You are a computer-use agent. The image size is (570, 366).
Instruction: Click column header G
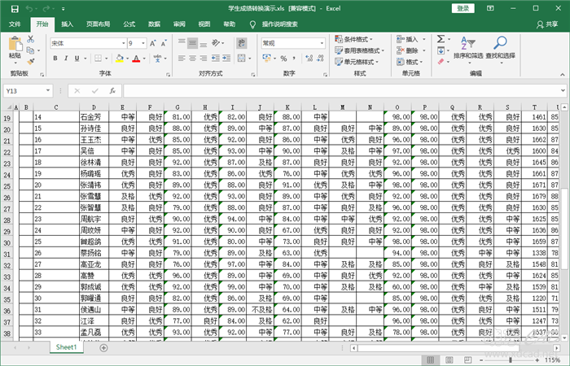178,107
